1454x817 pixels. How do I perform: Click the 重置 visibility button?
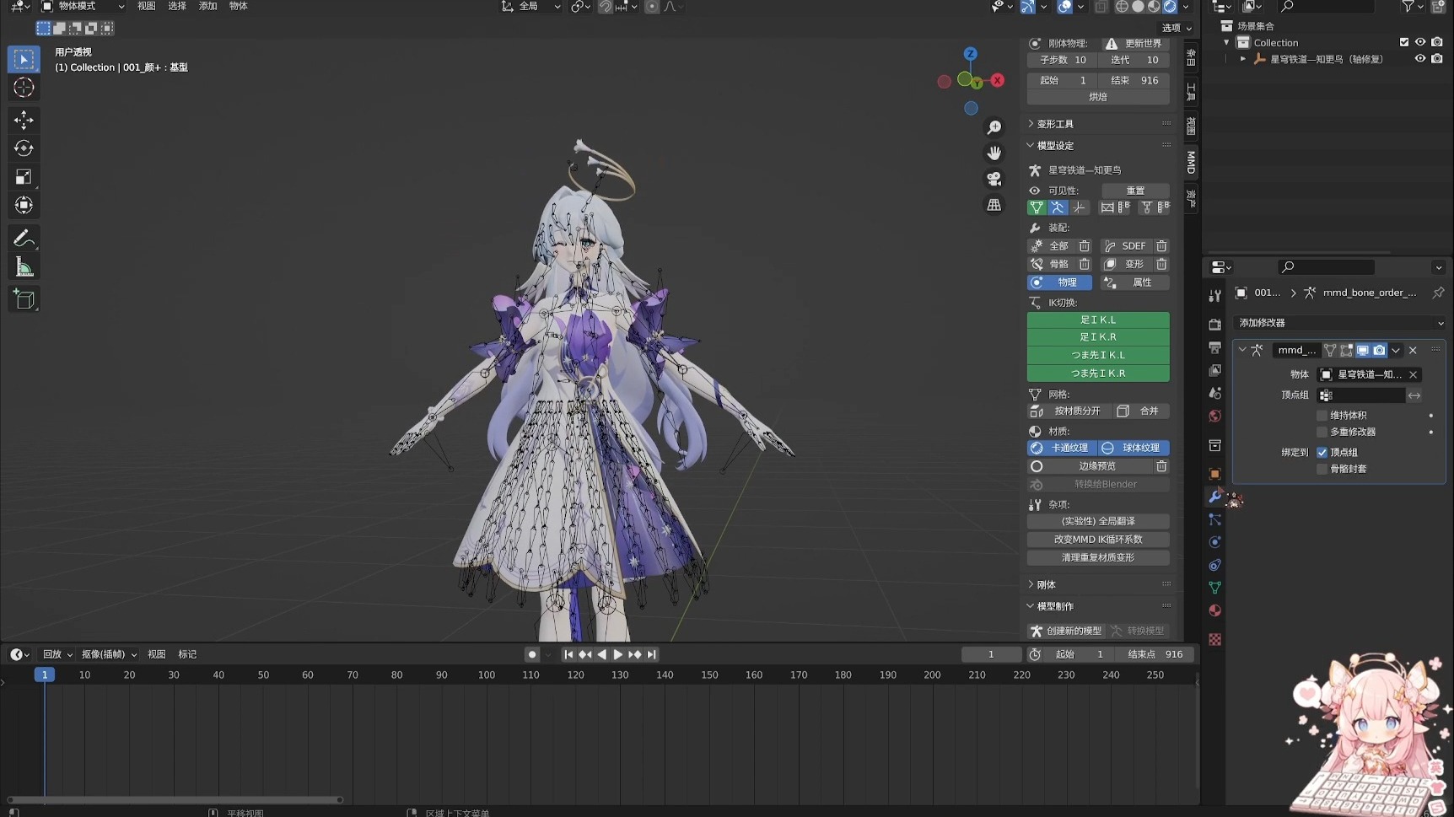pyautogui.click(x=1135, y=191)
